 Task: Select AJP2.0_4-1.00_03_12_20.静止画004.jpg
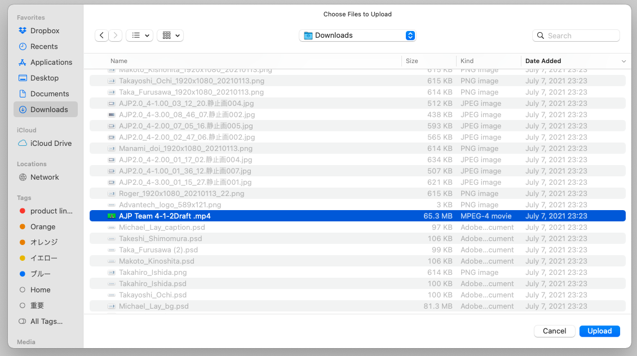point(357,104)
